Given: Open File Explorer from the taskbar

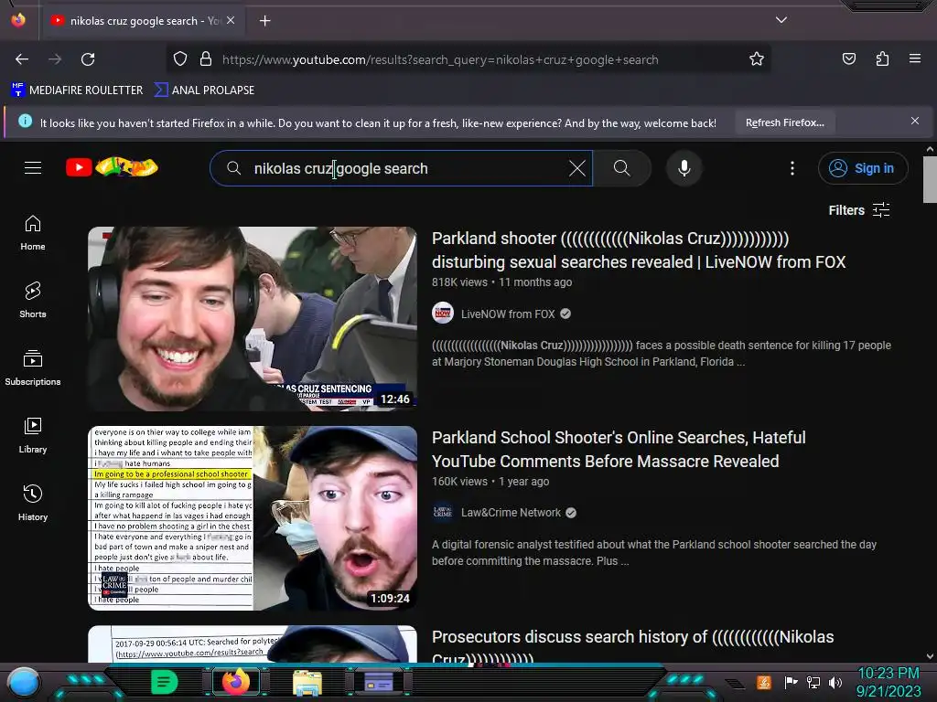Looking at the screenshot, I should coord(307,682).
